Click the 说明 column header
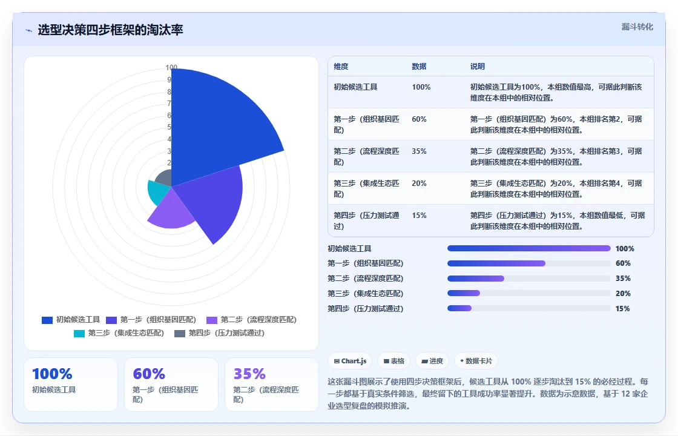 [478, 67]
